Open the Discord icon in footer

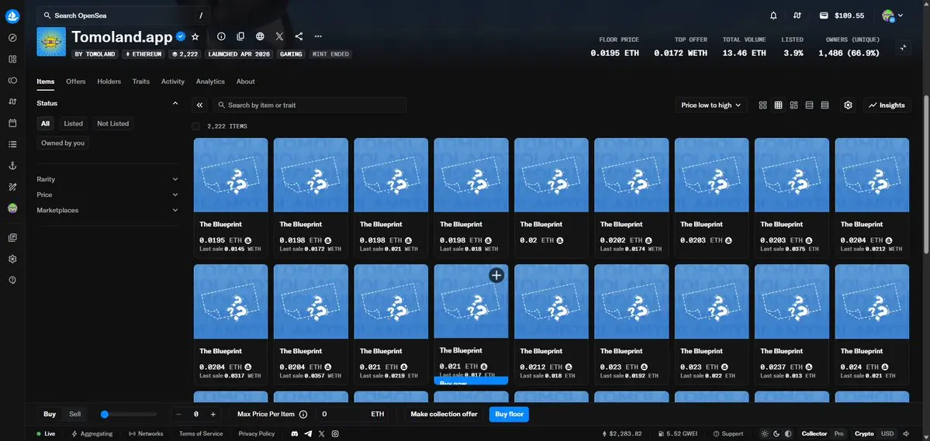[295, 434]
